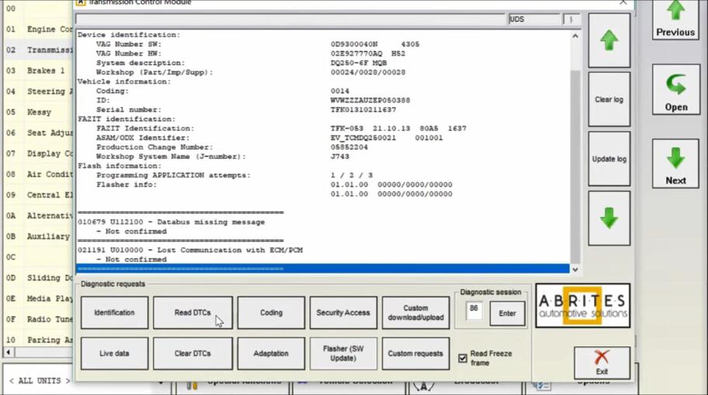
Task: Select unit 0D Sliding Door in list
Action: point(39,278)
